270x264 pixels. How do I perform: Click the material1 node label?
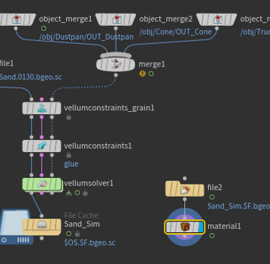(224, 226)
